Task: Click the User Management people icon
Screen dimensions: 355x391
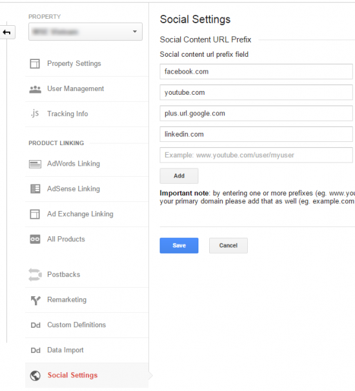Action: 35,89
